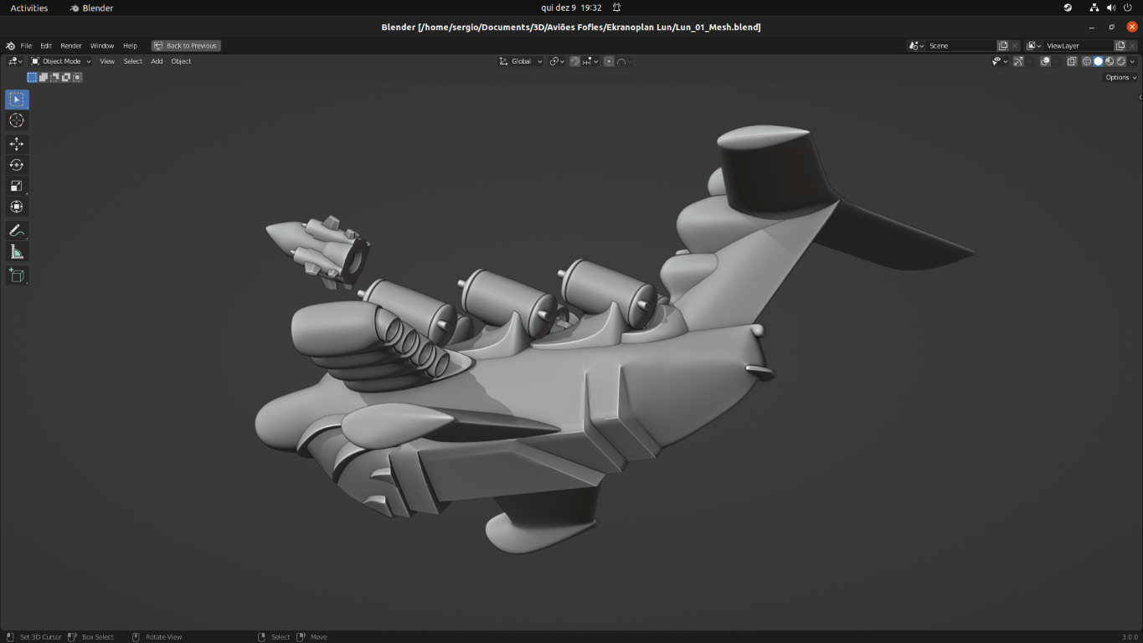The height and width of the screenshot is (643, 1143).
Task: Choose the Measure tool
Action: pyautogui.click(x=17, y=252)
